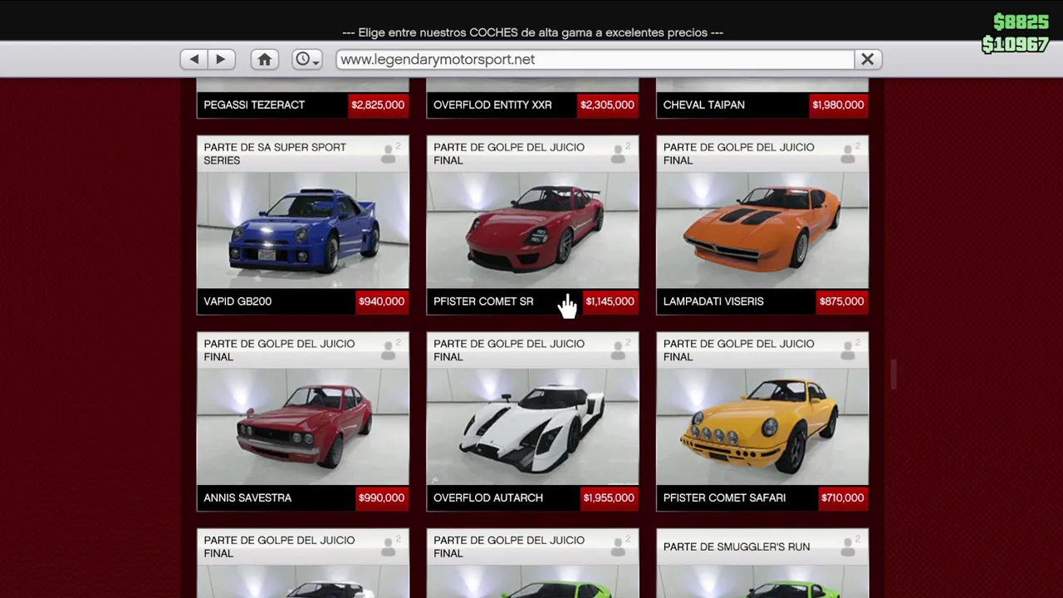Select the Overflod Autarch name label

pos(488,498)
